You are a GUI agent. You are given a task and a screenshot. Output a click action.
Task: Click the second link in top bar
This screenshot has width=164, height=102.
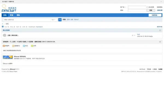[x=11, y=2]
